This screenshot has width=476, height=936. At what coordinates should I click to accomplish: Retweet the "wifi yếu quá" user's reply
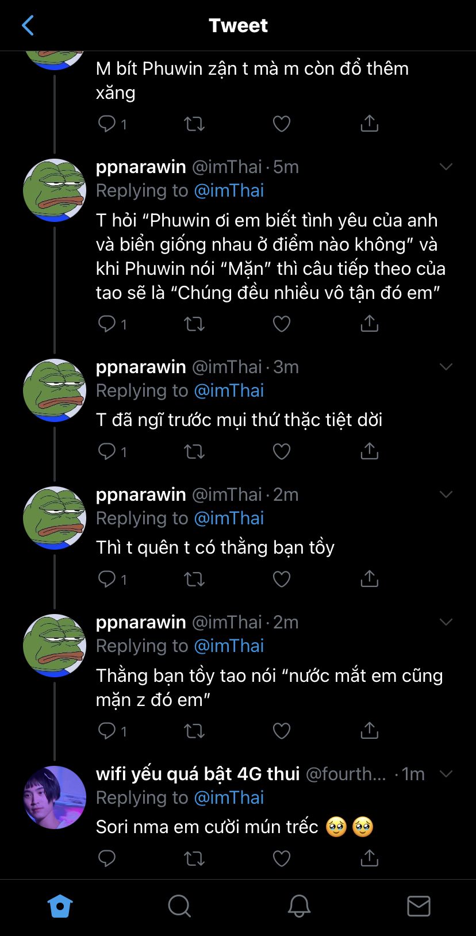pos(194,859)
